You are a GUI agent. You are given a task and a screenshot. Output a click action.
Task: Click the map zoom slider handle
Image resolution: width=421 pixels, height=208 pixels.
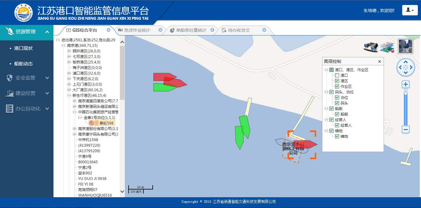pyautogui.click(x=406, y=93)
